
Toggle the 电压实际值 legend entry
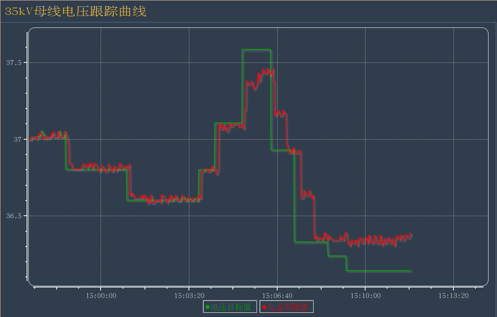point(286,307)
